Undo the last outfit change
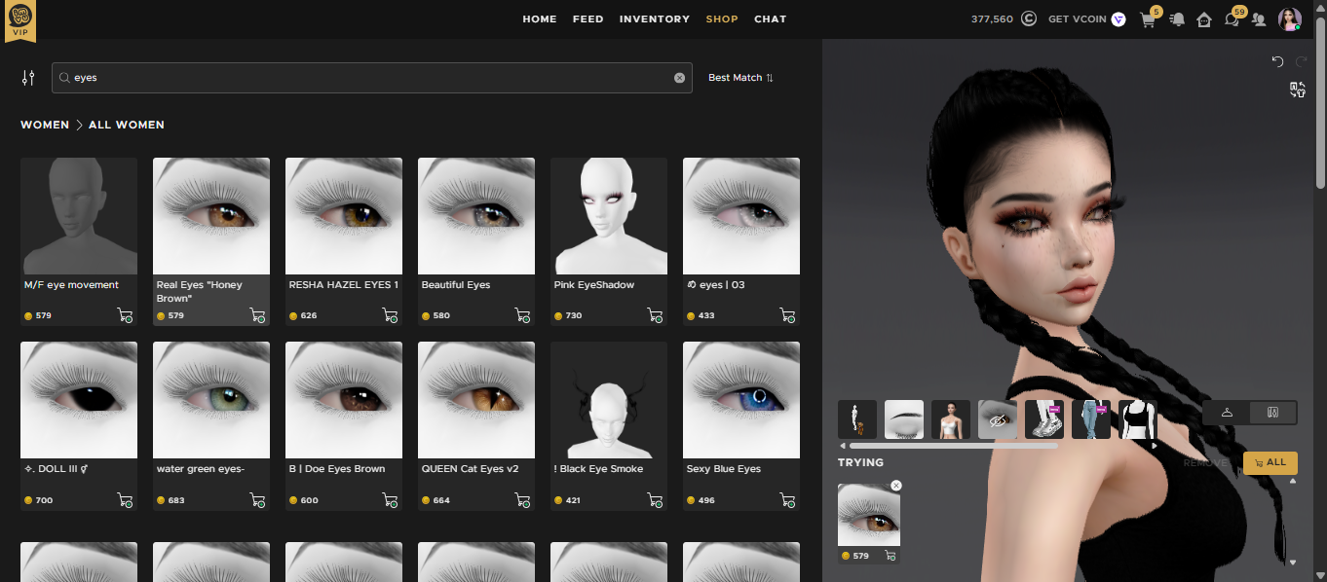Image resolution: width=1327 pixels, height=582 pixels. pyautogui.click(x=1277, y=61)
